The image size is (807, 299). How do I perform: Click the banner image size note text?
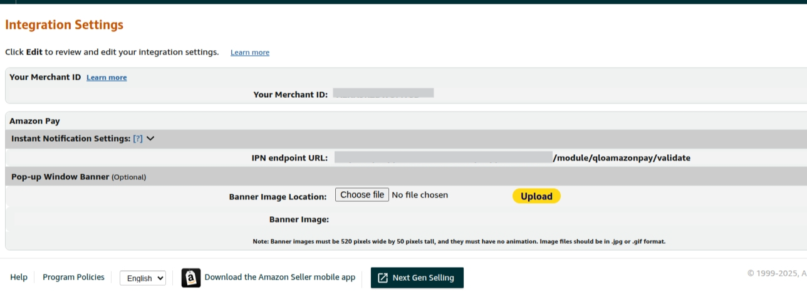pyautogui.click(x=459, y=241)
